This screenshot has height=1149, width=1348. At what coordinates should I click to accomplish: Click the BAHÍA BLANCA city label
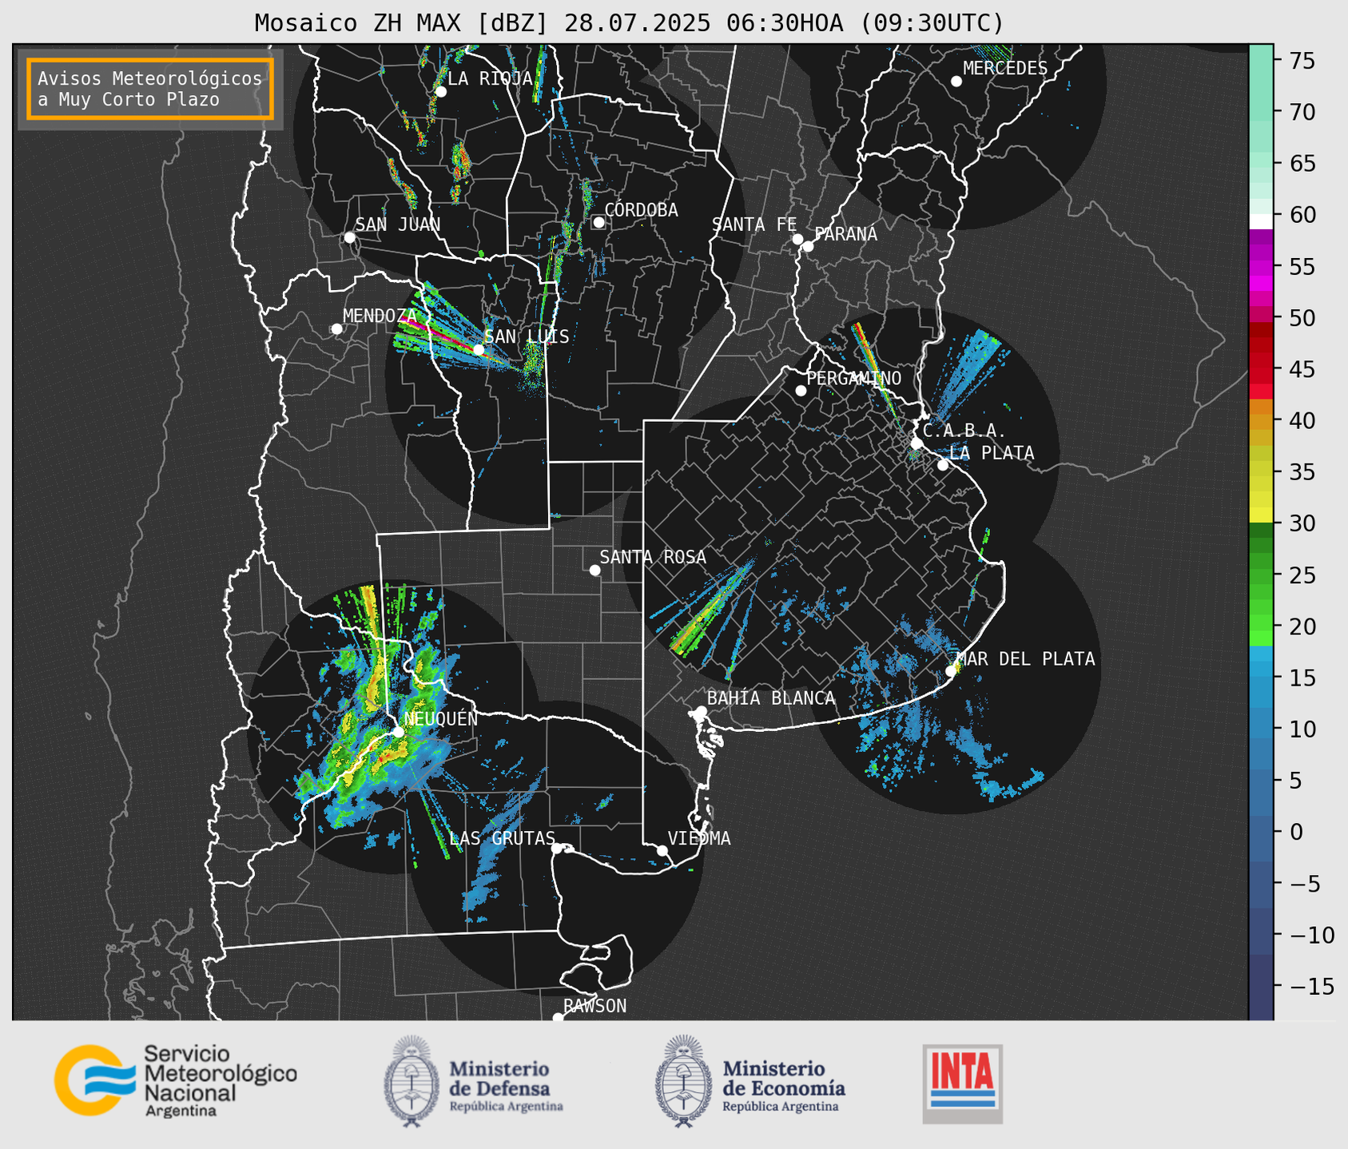click(771, 698)
